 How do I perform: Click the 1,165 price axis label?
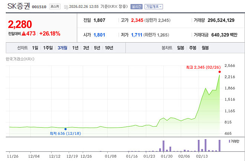coord(229,111)
